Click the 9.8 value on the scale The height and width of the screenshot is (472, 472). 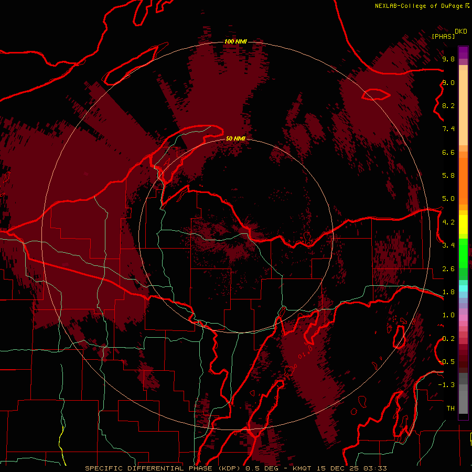[448, 59]
